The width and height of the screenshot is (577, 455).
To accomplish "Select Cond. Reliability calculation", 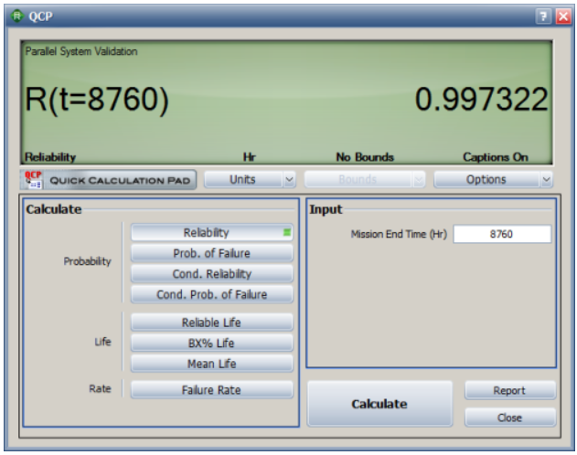I will click(x=211, y=274).
